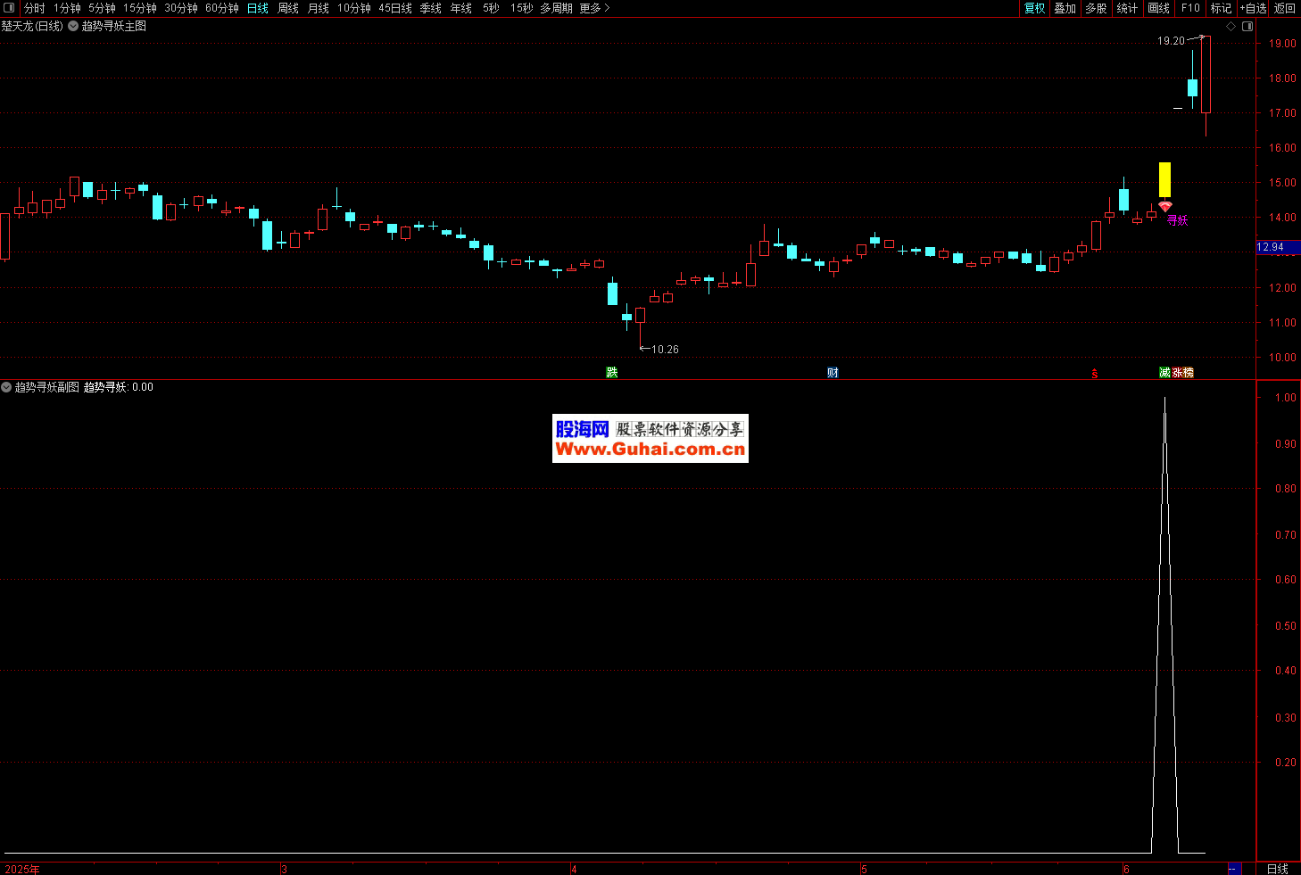
Task: Switch to 5秒 period
Action: (x=492, y=8)
